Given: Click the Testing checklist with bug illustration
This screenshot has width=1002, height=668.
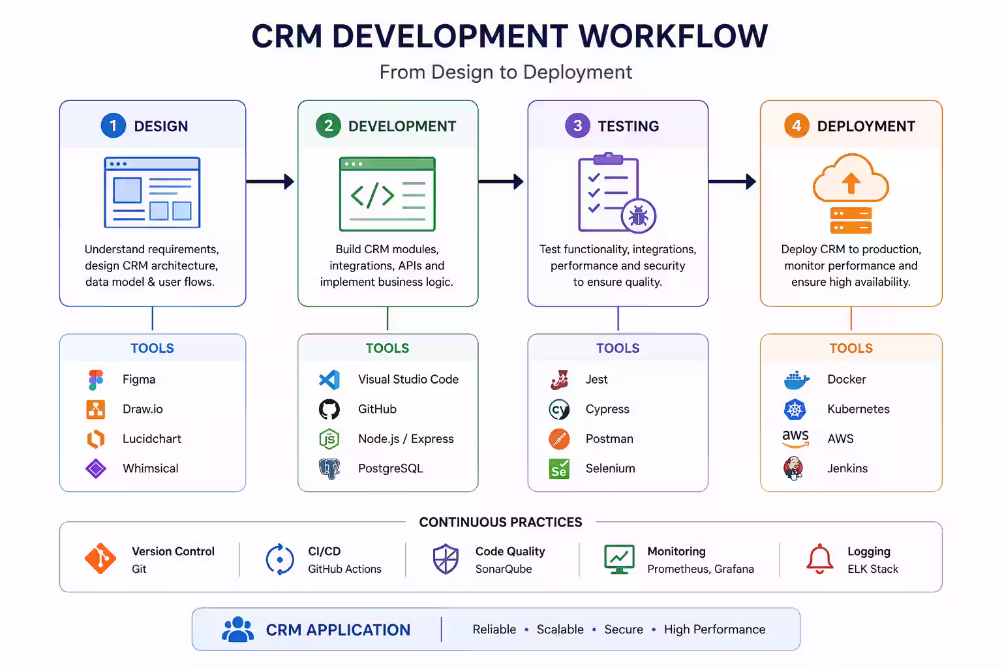Looking at the screenshot, I should (617, 193).
